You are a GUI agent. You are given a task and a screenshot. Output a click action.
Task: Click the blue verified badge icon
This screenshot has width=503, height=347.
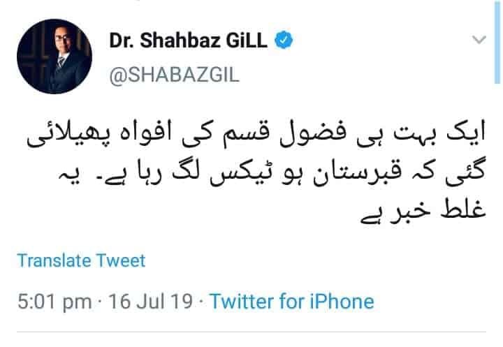click(x=284, y=40)
